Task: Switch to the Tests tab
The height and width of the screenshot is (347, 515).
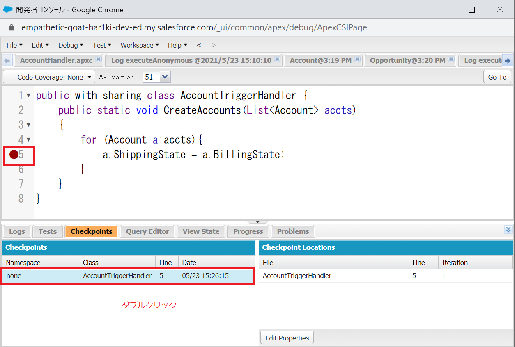Action: [48, 231]
